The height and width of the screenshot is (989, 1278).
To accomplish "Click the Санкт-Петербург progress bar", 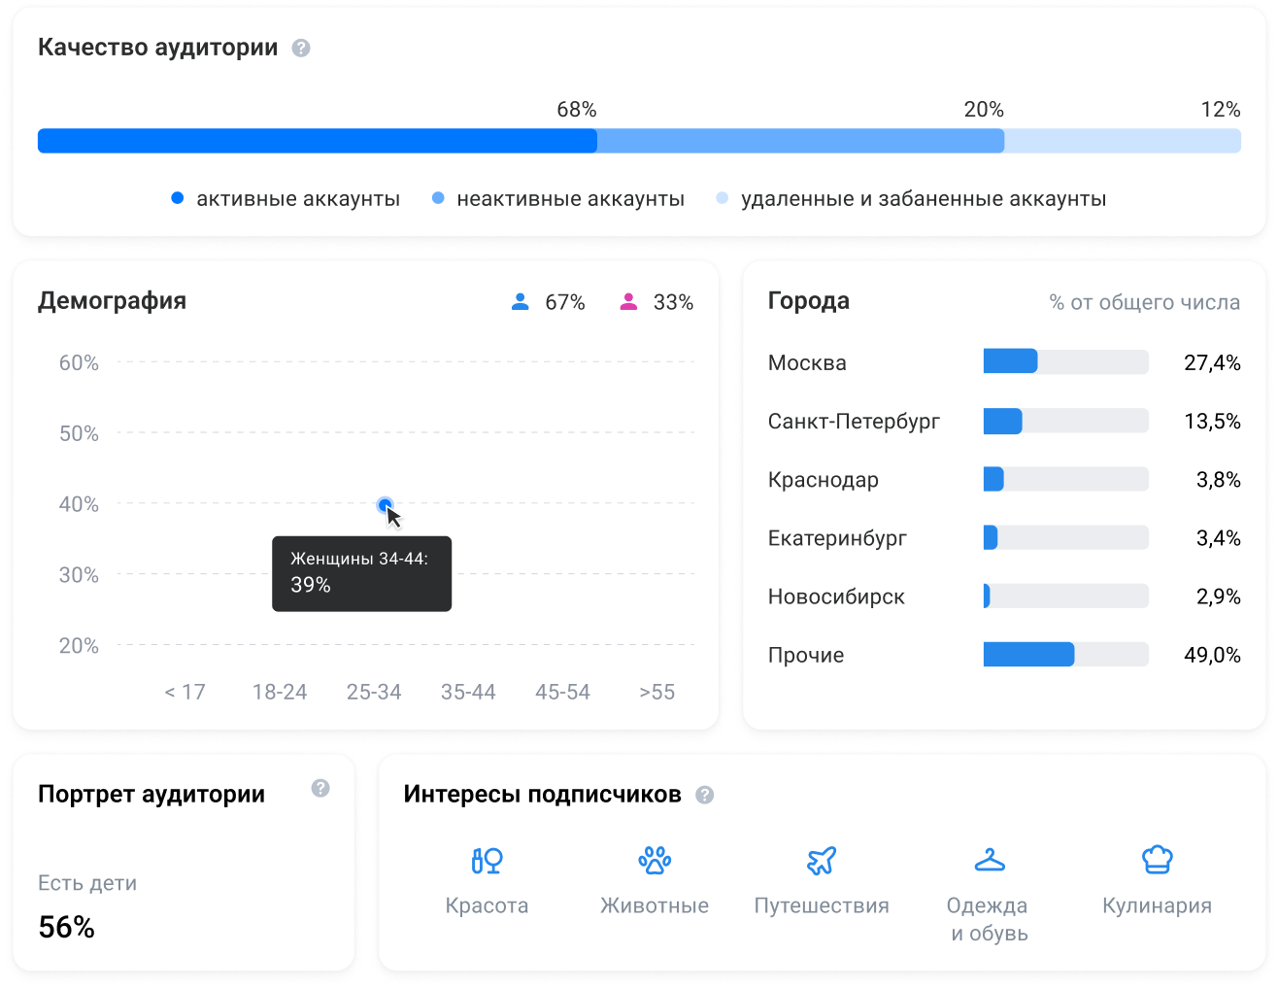I will click(x=1066, y=421).
